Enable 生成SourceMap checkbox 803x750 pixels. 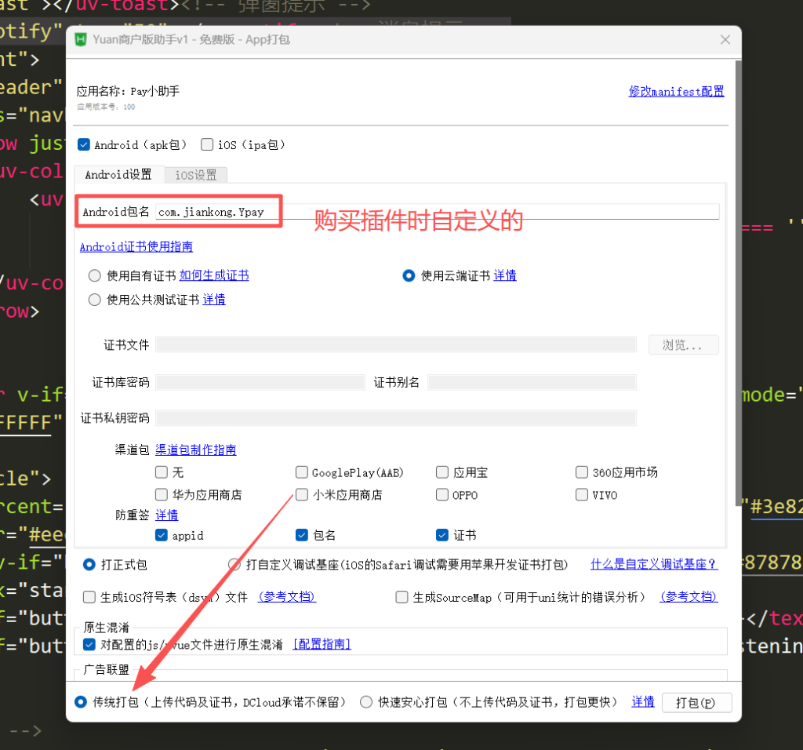(x=402, y=597)
